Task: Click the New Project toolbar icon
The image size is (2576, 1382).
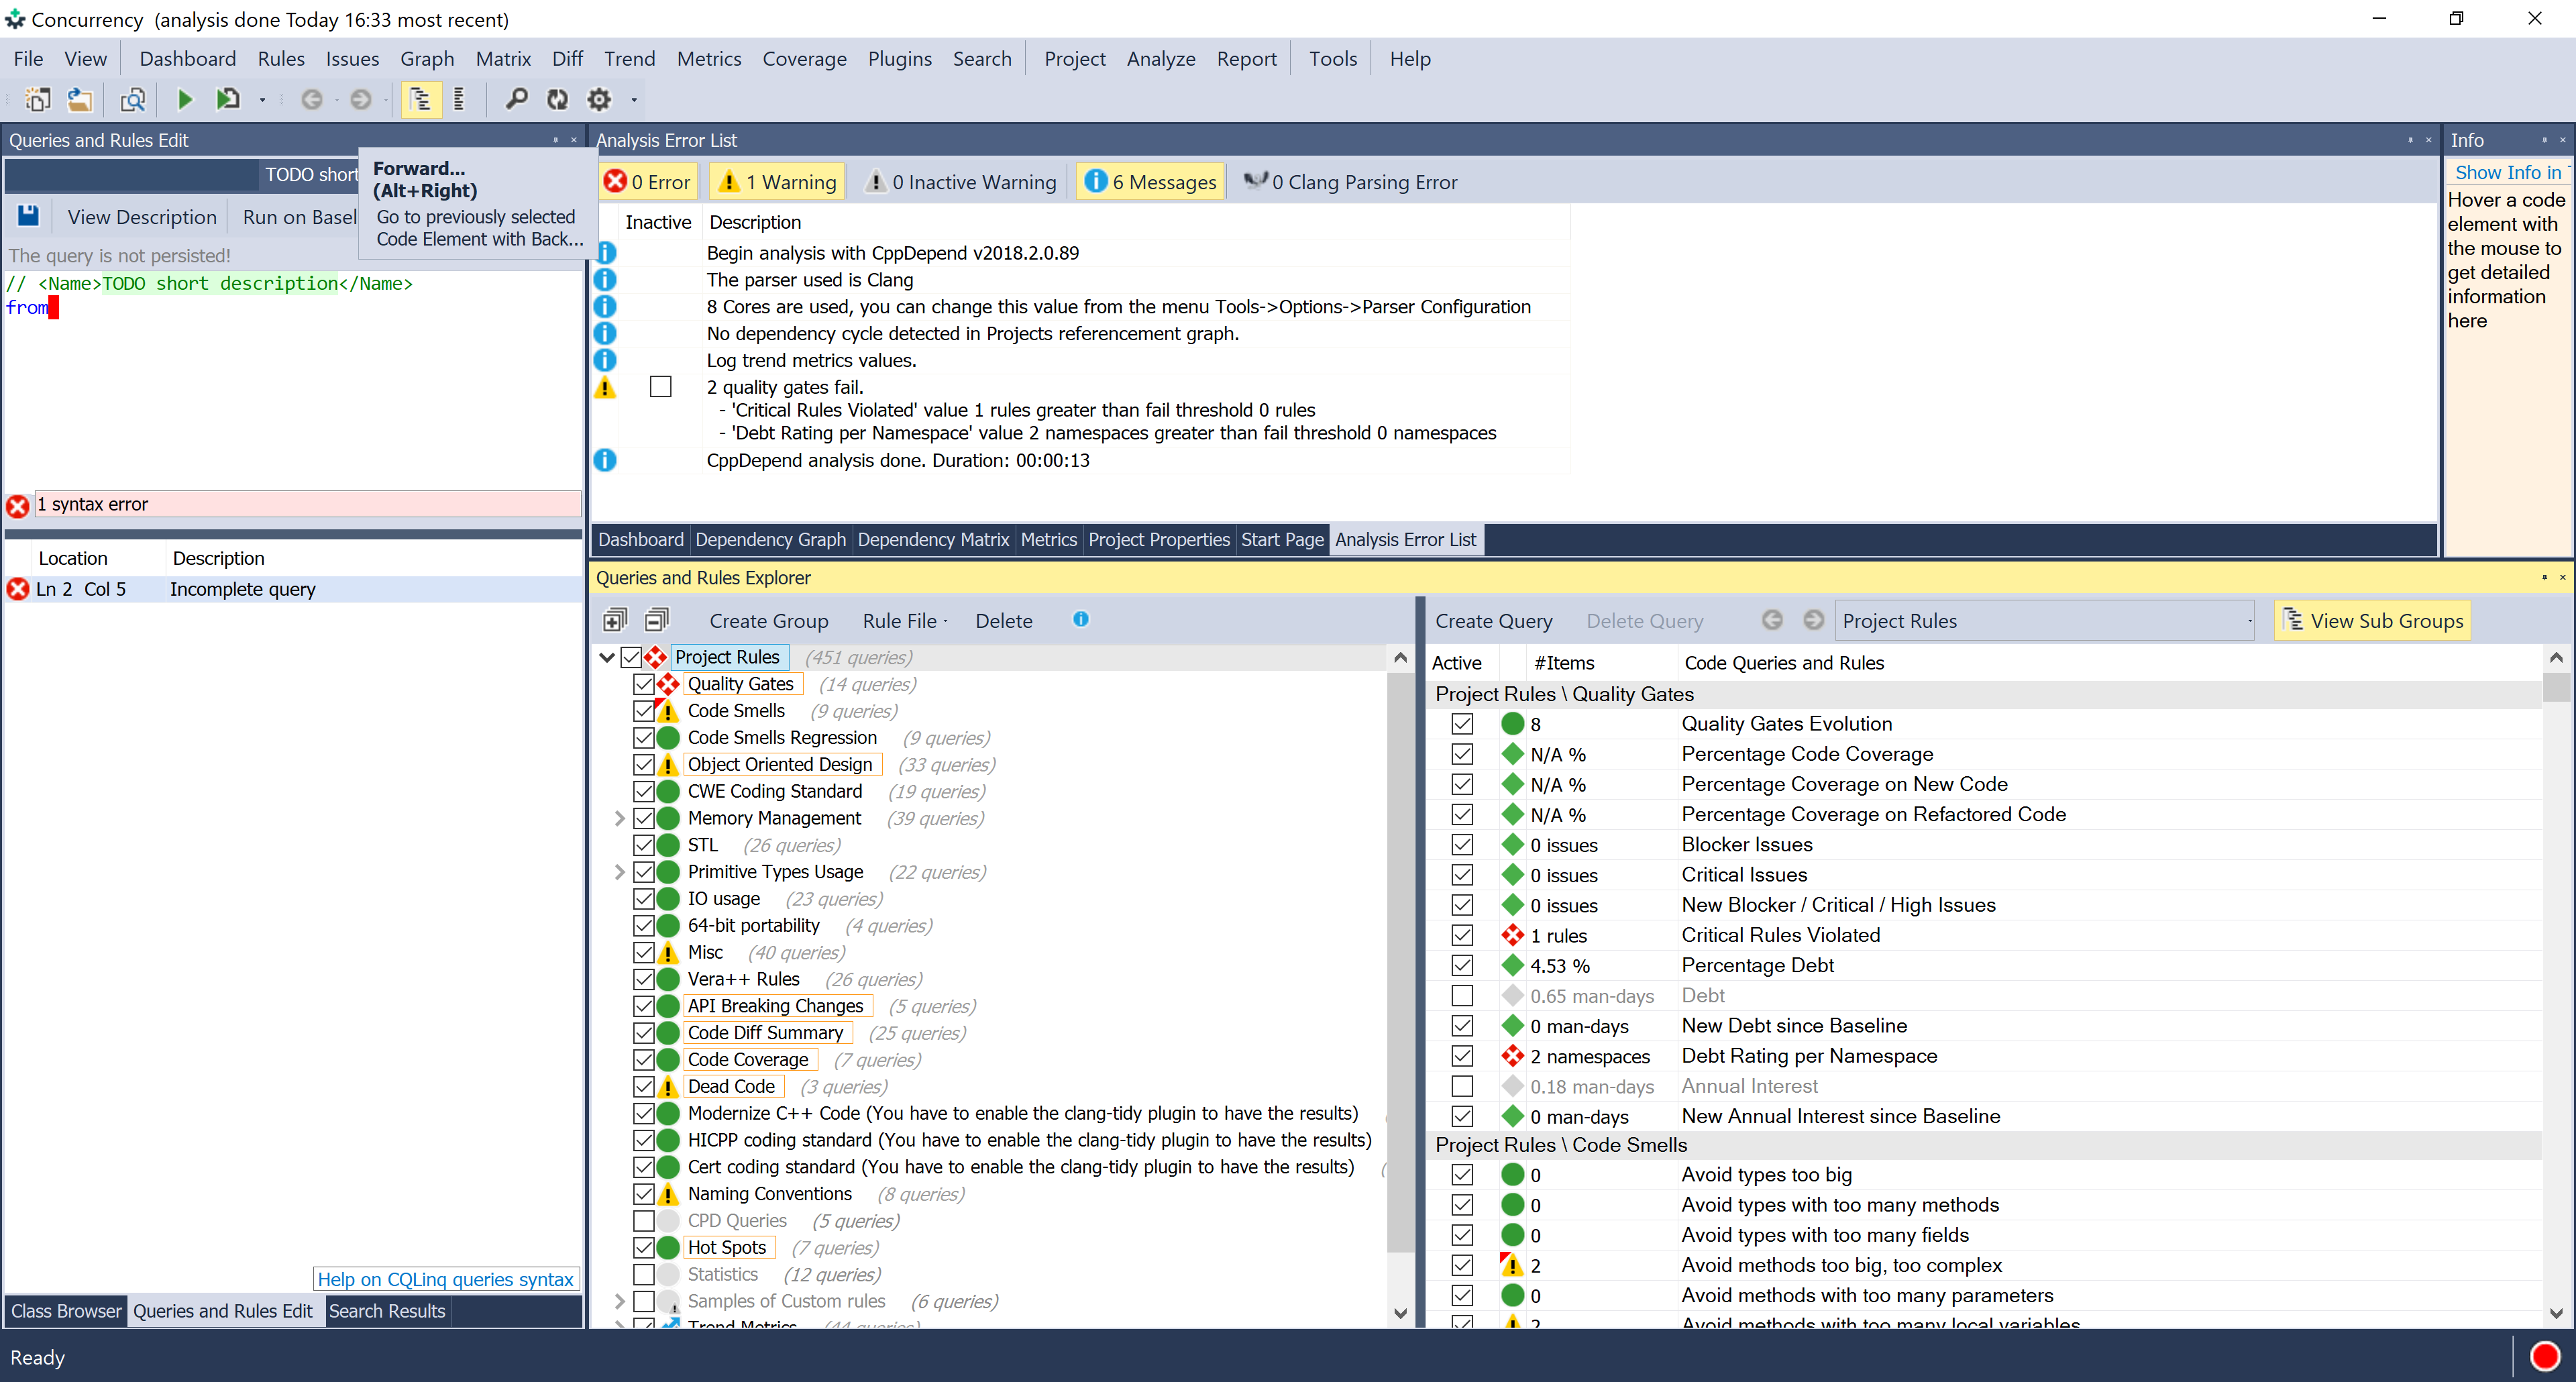Action: (37, 99)
